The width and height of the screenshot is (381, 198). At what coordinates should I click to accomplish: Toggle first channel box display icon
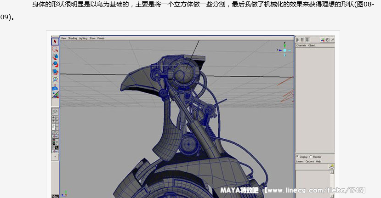pos(298,40)
